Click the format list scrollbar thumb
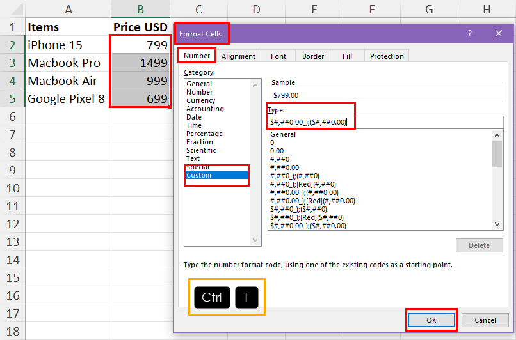Viewport: 516px width, 340px height. pyautogui.click(x=497, y=154)
